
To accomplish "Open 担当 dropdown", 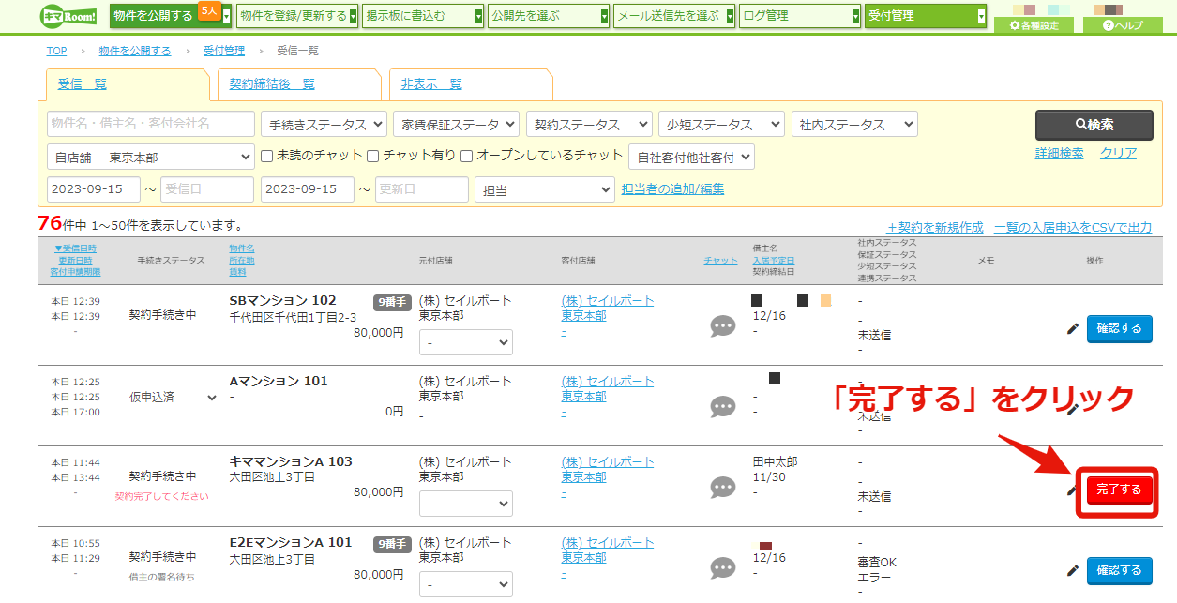I will (x=545, y=189).
